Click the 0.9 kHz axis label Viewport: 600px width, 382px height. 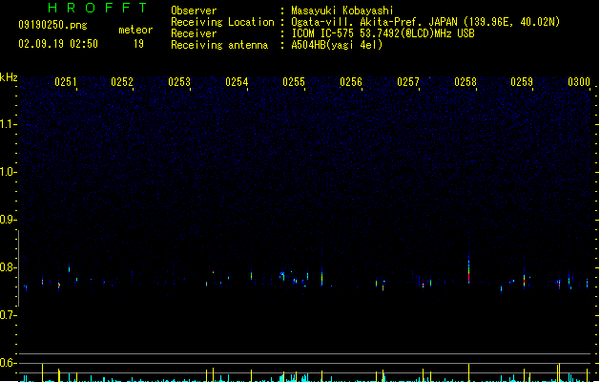[8, 220]
